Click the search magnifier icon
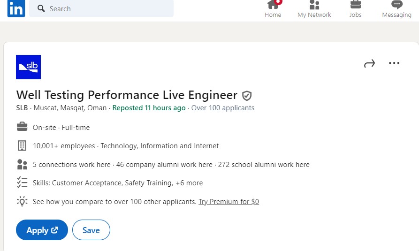This screenshot has width=419, height=251. (x=41, y=8)
